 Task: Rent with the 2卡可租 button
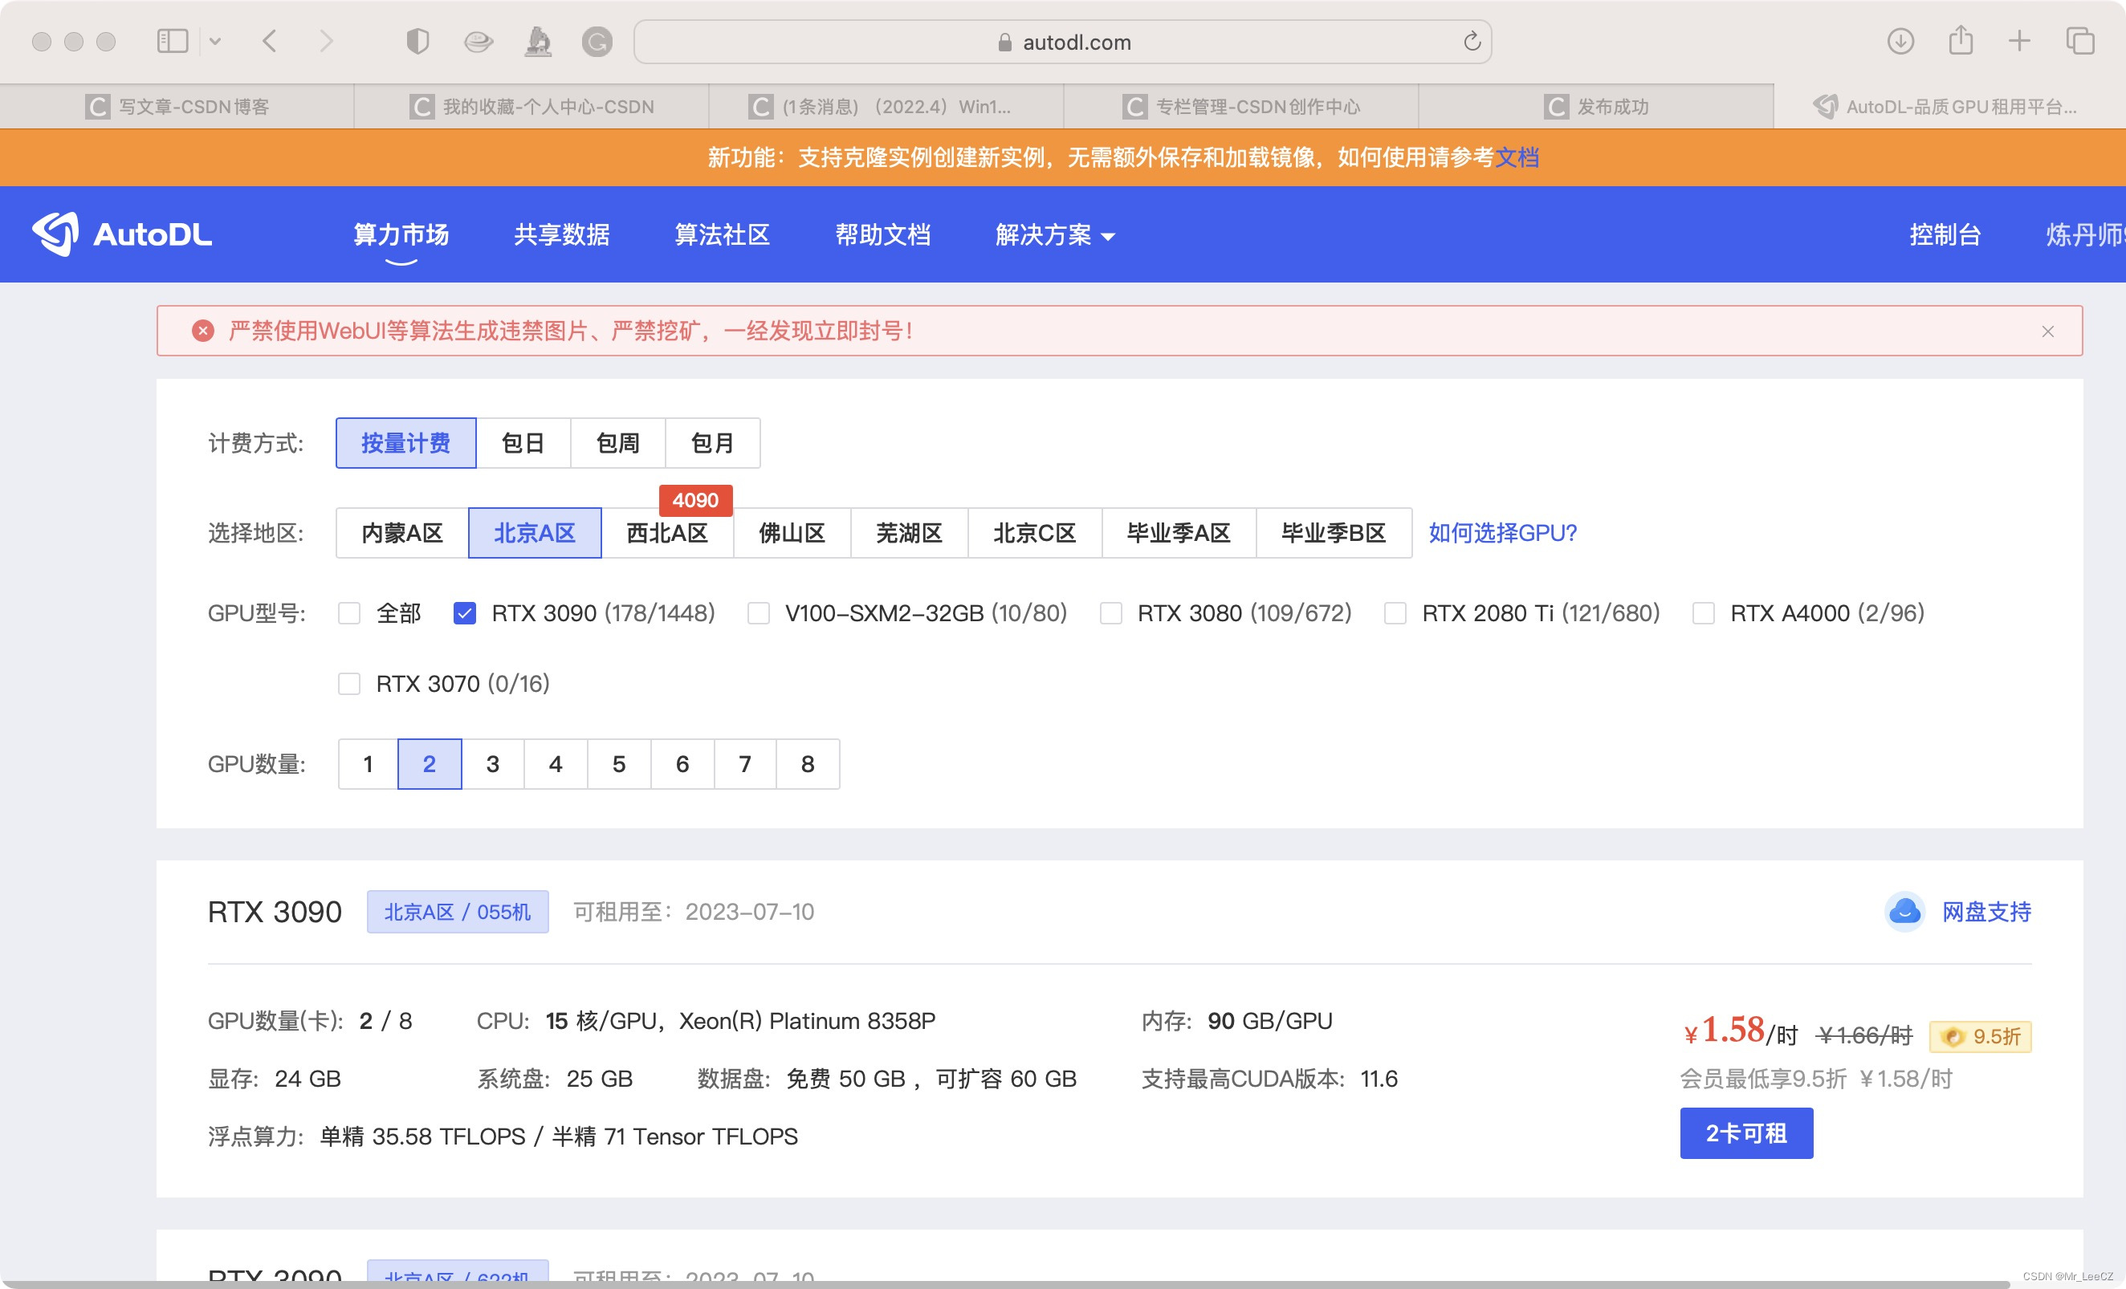click(1746, 1132)
